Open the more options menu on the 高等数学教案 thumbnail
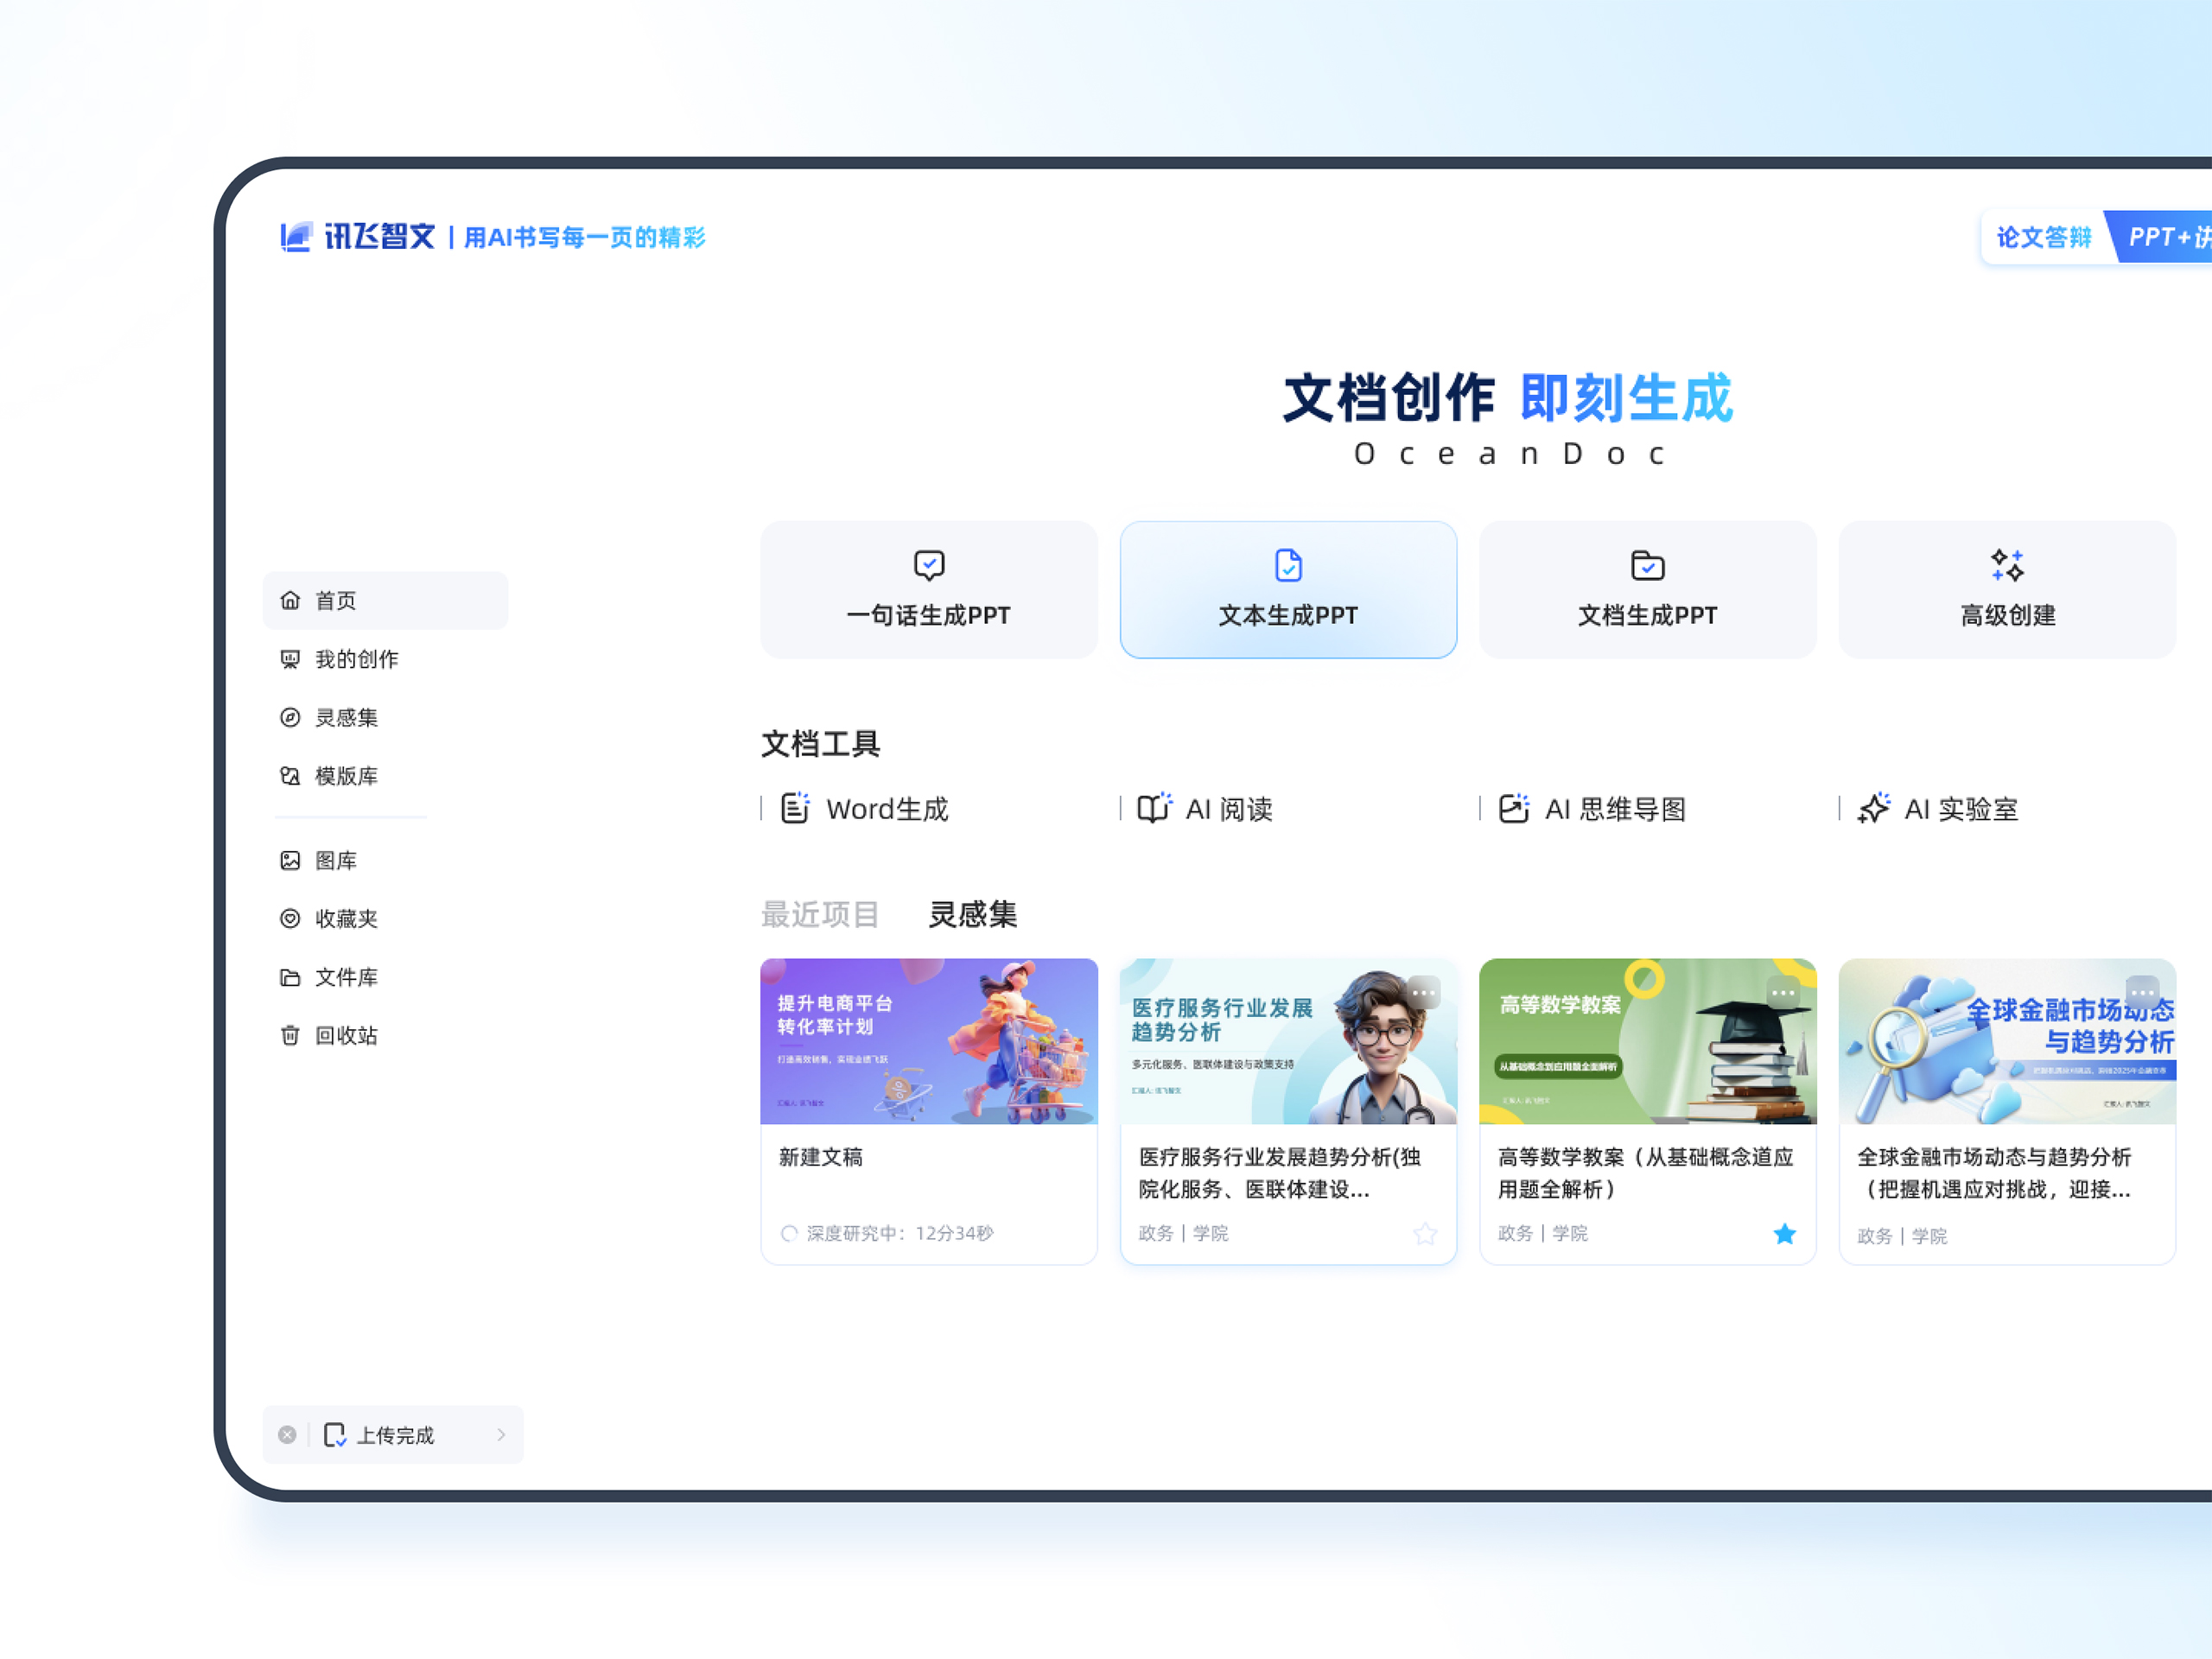 [1783, 993]
